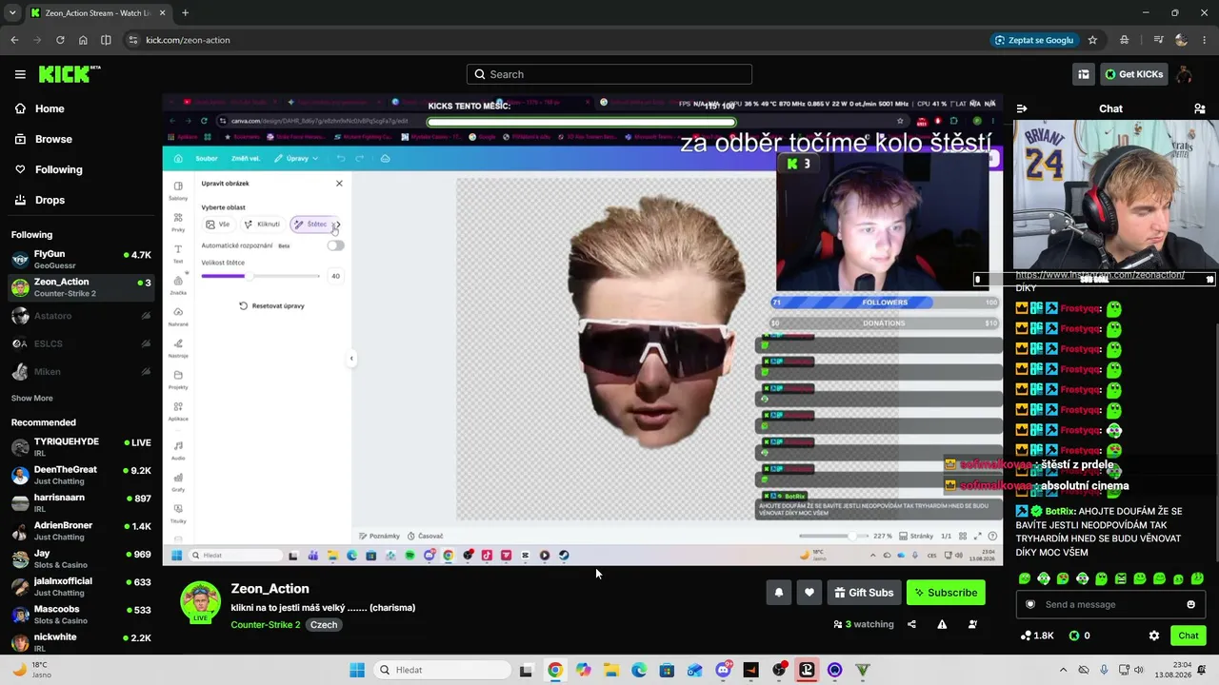
Task: Open the site info icon in the address bar
Action: point(133,40)
